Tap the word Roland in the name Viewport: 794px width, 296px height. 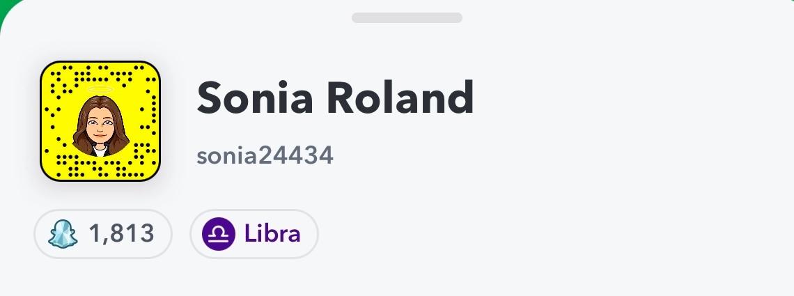pos(400,98)
